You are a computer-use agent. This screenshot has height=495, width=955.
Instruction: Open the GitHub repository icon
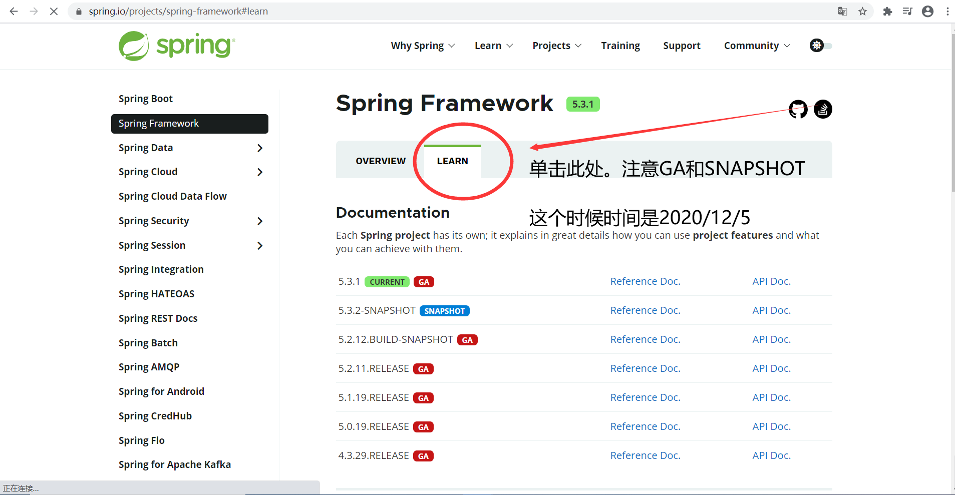[x=798, y=109]
